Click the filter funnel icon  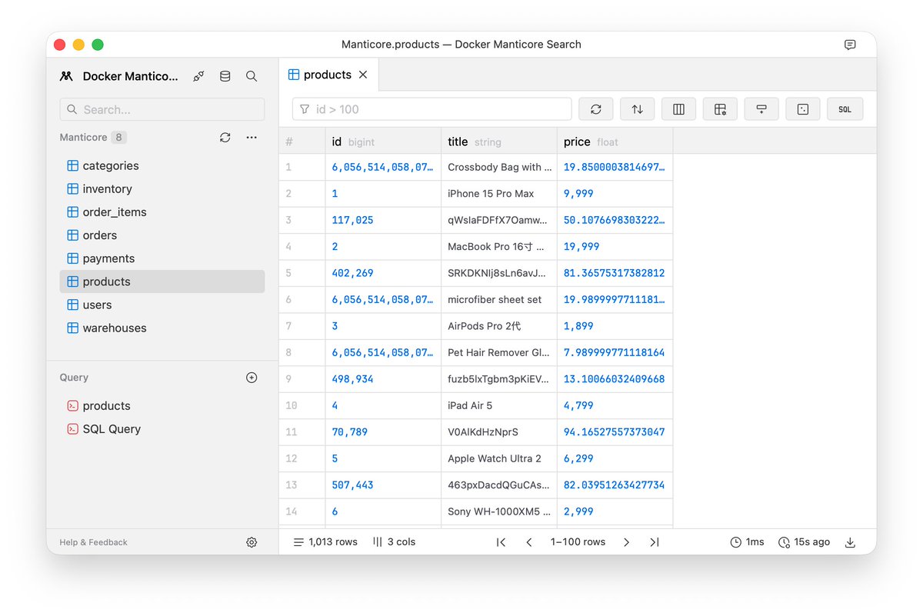coord(305,109)
